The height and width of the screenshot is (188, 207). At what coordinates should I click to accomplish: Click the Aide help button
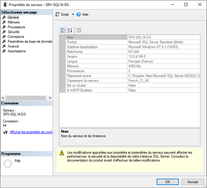point(83,14)
